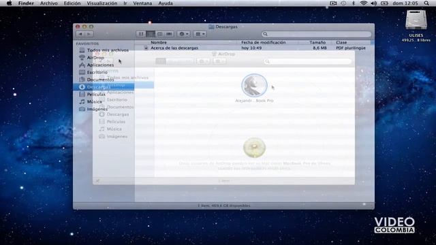Click the 8,6 MB size cell

[320, 48]
